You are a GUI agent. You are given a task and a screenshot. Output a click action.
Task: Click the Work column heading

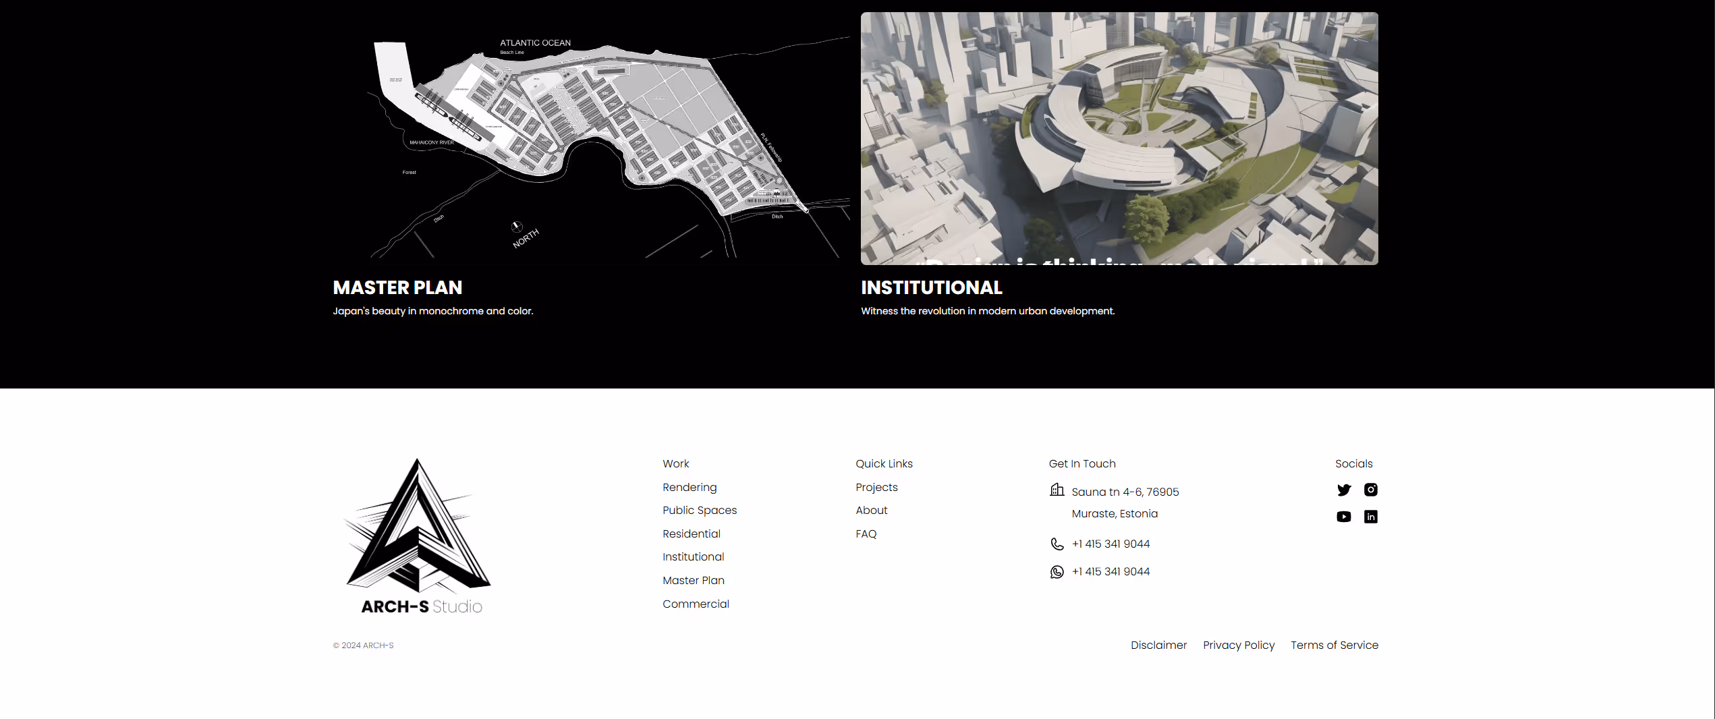(x=675, y=464)
